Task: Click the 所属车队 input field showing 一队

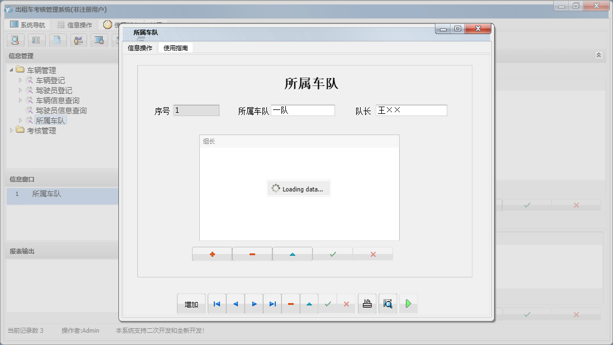Action: pos(304,110)
